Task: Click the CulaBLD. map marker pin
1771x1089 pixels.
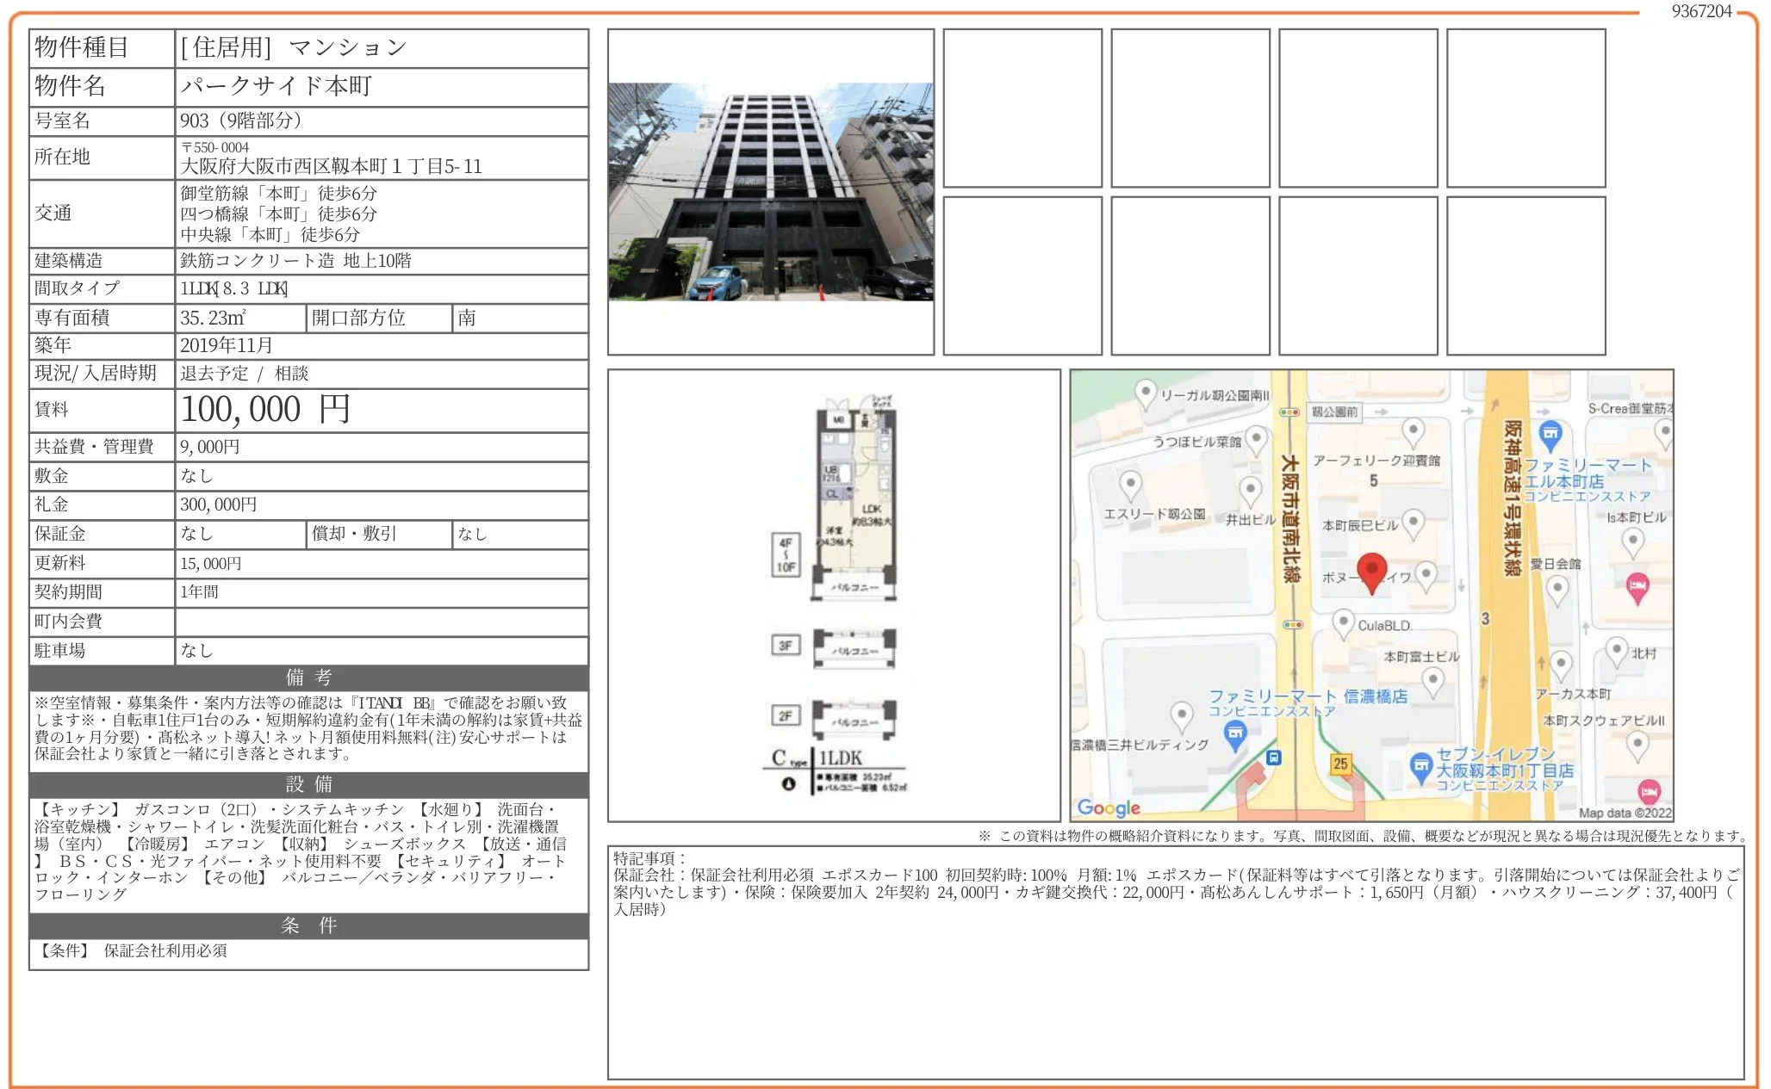Action: coord(1342,622)
